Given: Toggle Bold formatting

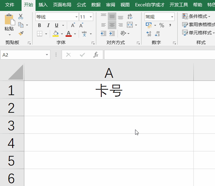Looking at the screenshot, I should point(39,25).
